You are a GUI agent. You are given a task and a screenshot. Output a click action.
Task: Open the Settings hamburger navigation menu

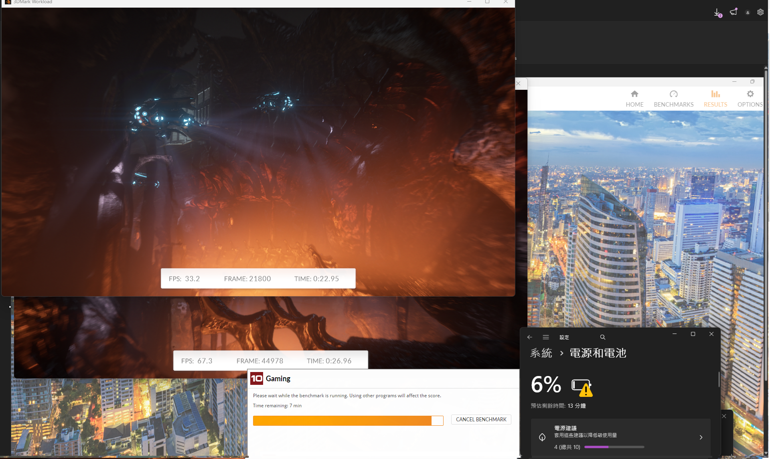[546, 337]
